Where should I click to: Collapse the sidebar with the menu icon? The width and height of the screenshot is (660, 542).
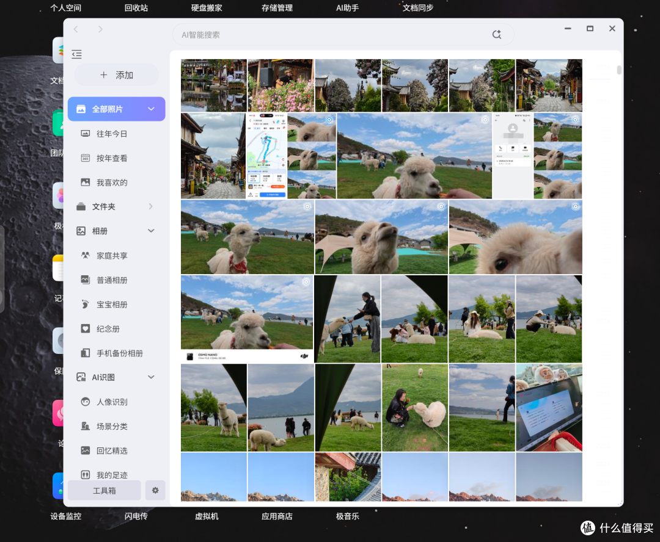(x=76, y=54)
